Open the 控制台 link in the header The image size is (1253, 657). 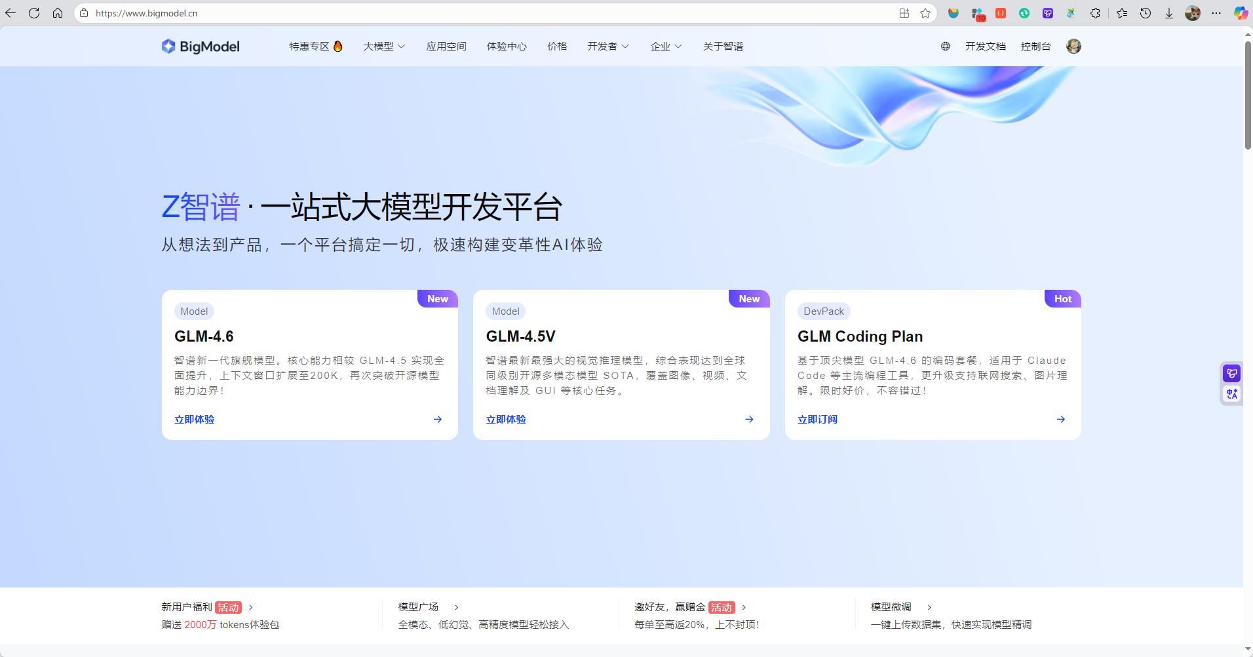tap(1035, 46)
